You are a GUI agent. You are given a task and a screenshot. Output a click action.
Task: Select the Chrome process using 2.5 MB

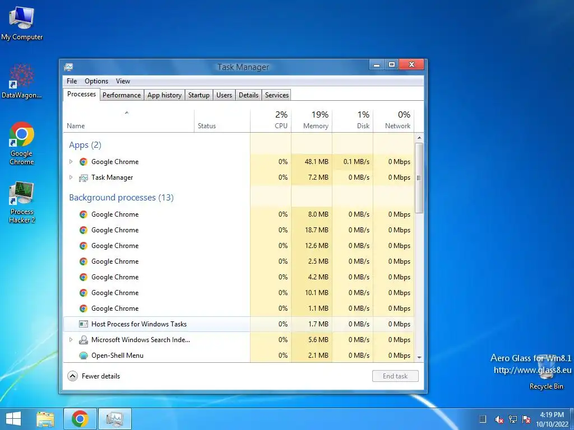point(239,261)
